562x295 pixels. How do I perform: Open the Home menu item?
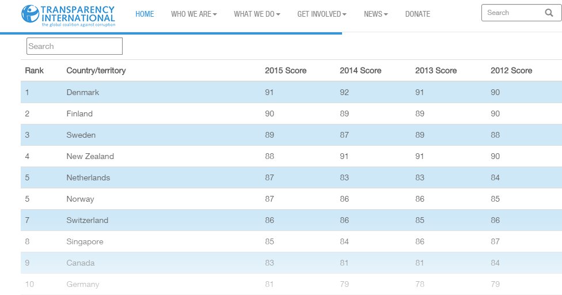click(145, 14)
